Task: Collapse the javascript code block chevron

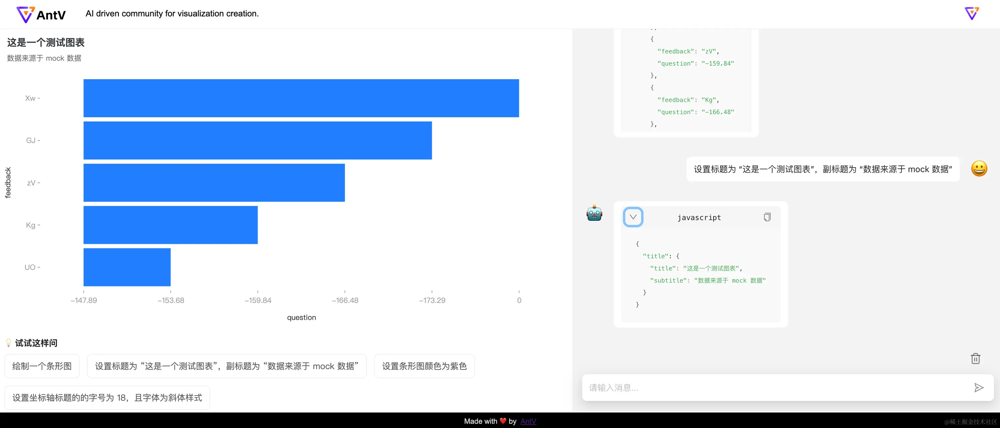Action: pos(633,217)
